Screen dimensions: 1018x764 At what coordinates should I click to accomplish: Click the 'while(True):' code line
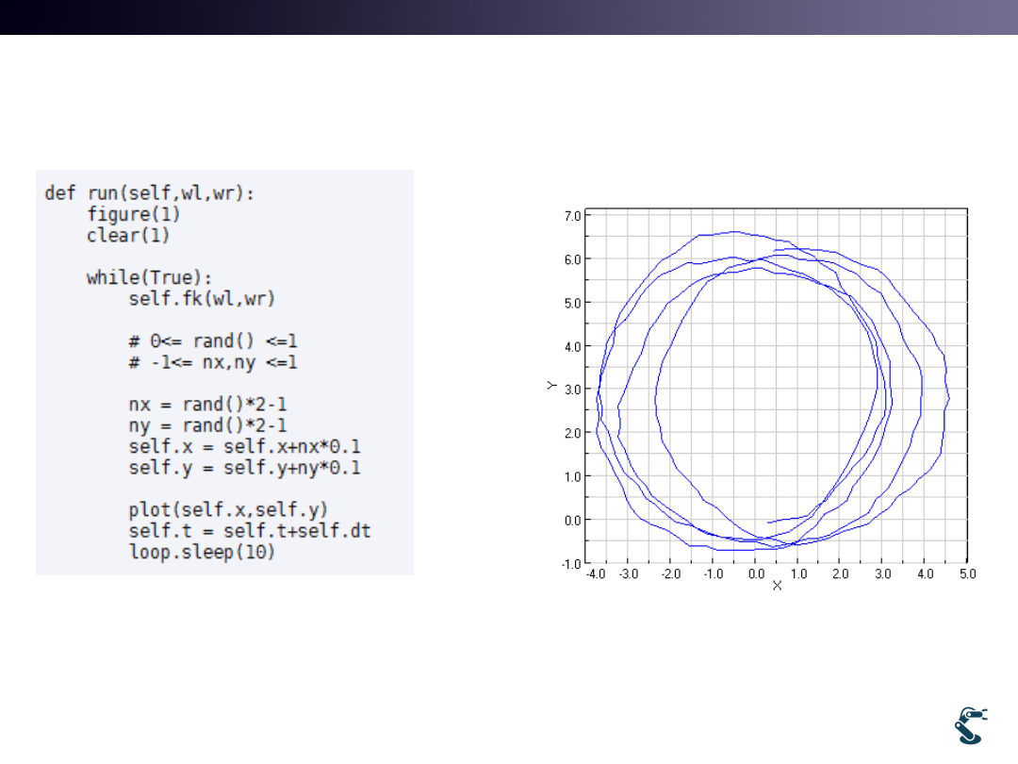click(149, 277)
